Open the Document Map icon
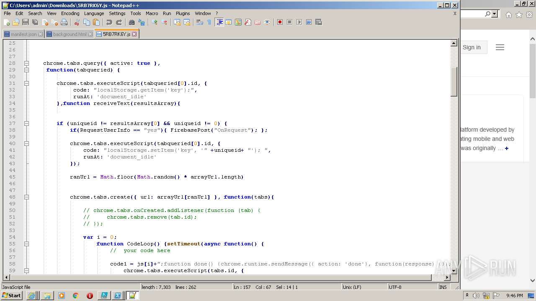 point(238,22)
